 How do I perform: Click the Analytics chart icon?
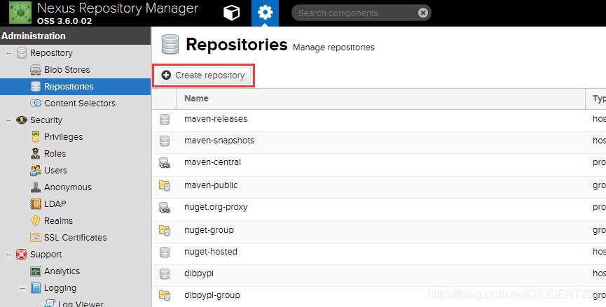tap(36, 271)
